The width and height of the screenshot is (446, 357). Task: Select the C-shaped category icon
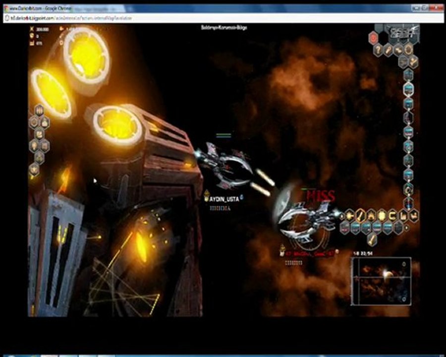click(392, 216)
